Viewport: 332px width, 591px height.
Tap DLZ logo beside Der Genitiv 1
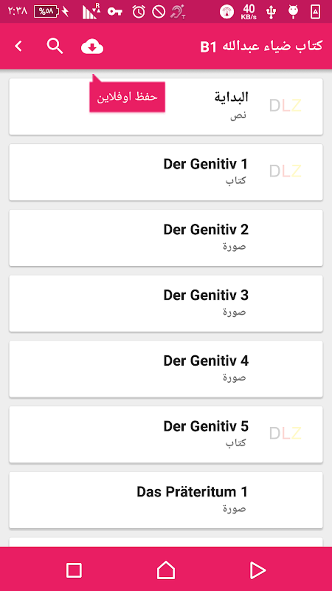point(285,171)
